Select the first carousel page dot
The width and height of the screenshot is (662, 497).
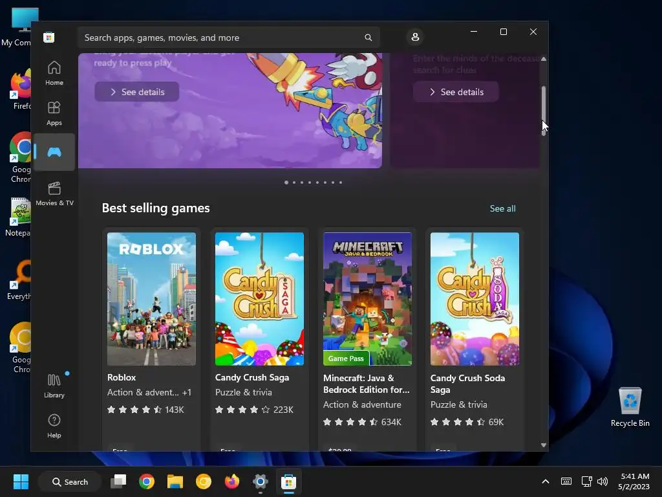coord(286,182)
